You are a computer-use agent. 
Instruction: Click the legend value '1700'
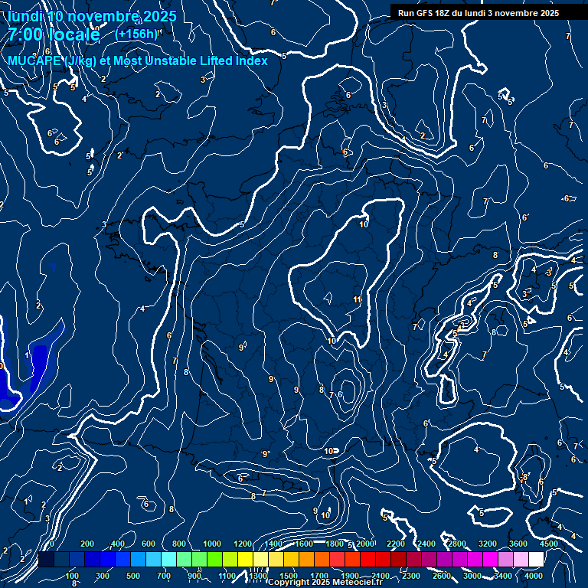coord(319,576)
